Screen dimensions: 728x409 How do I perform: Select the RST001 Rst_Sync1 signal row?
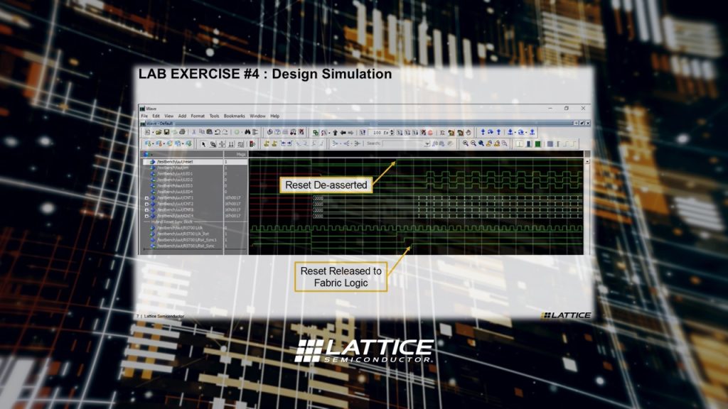(187, 240)
